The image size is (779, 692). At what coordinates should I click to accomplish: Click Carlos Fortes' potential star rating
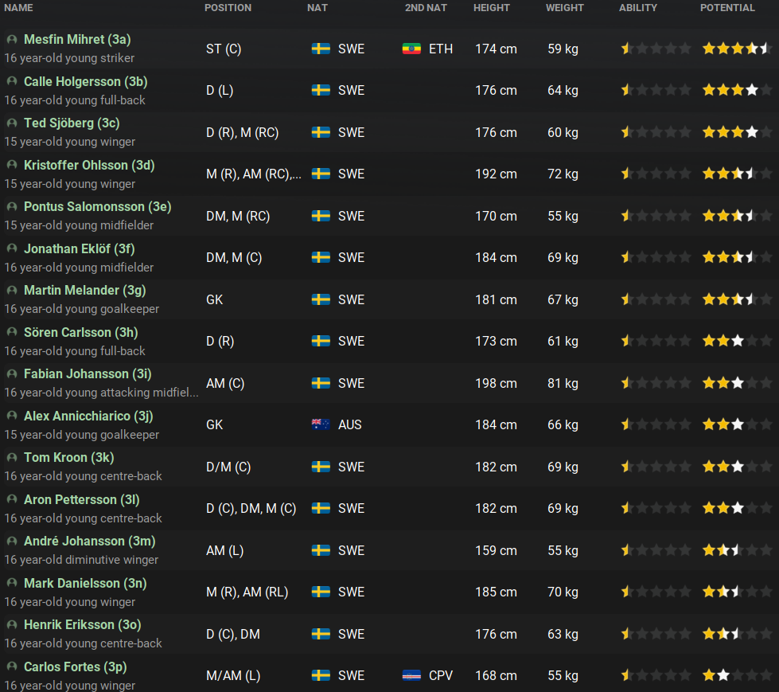(738, 675)
